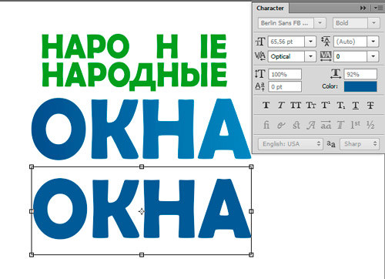Click the Berlin Sans FB font field

286,23
